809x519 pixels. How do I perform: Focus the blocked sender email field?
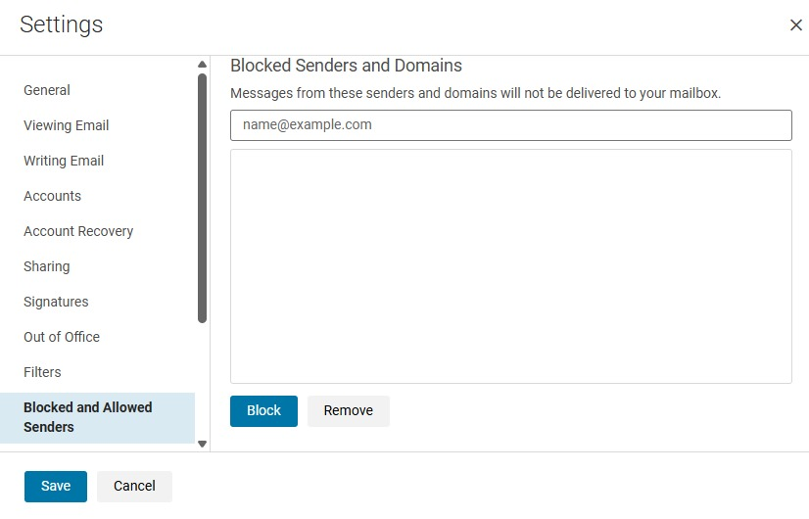510,125
